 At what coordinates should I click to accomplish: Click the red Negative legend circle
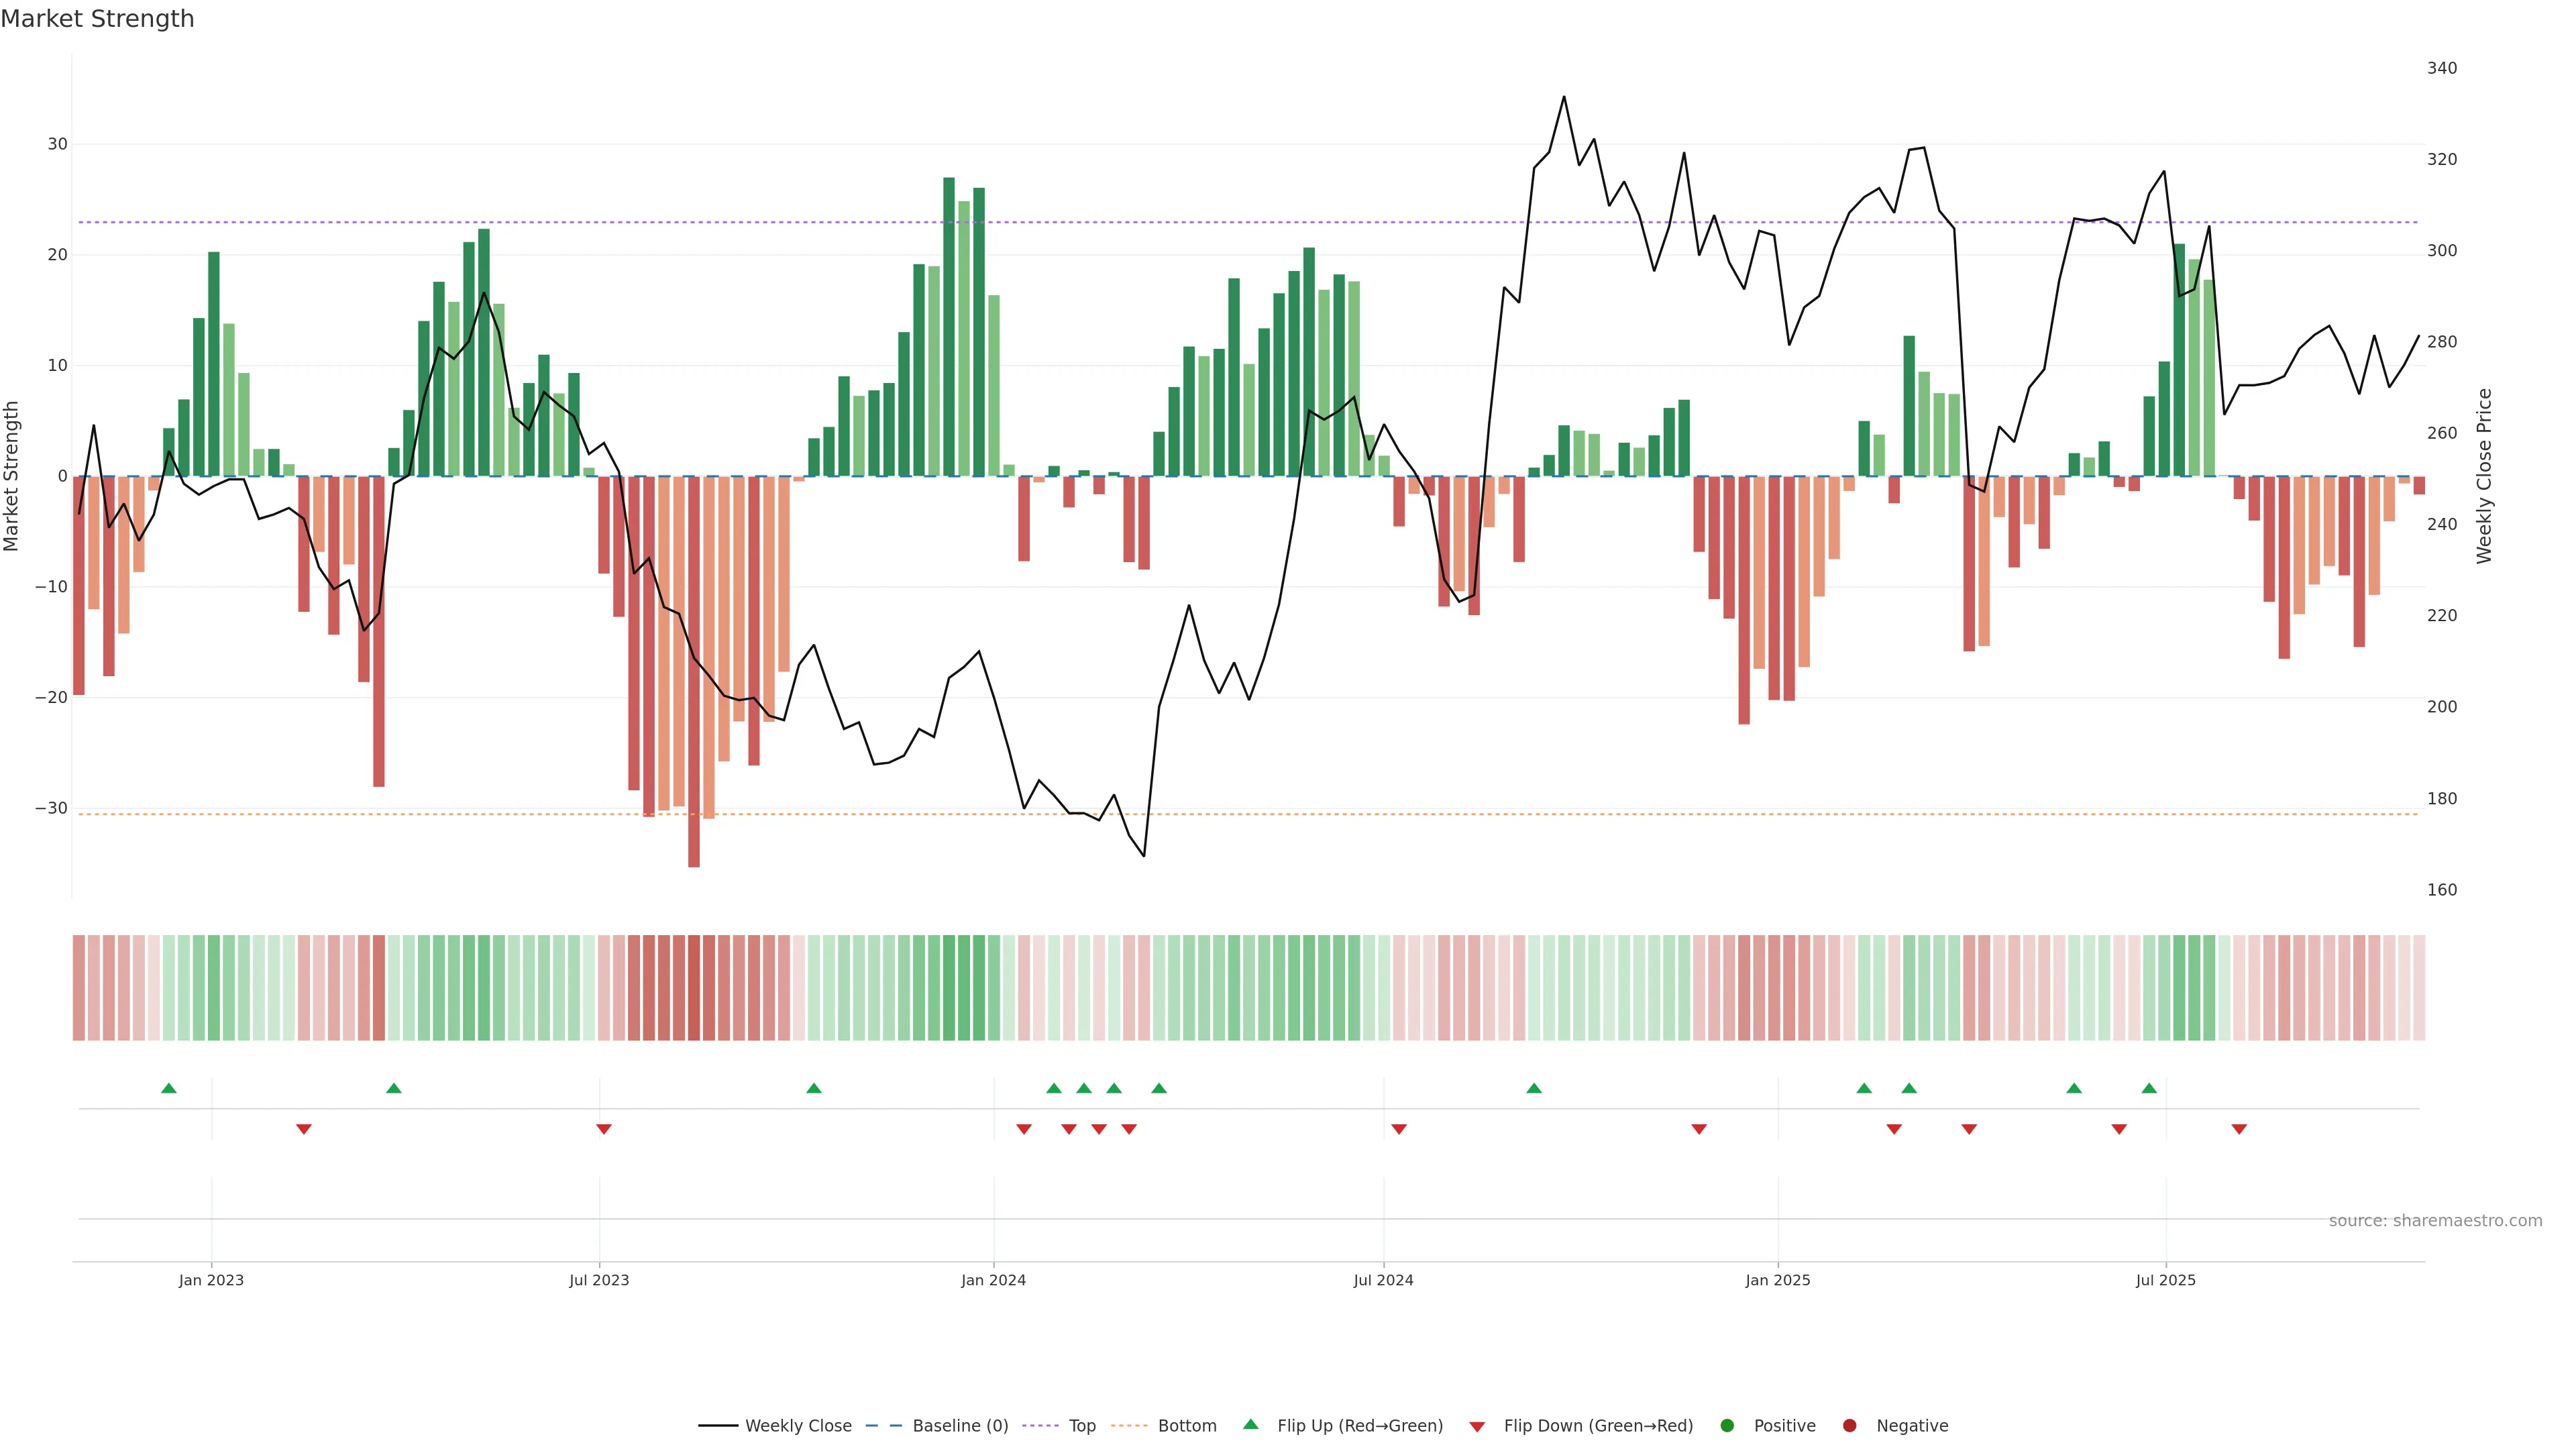point(1849,1426)
